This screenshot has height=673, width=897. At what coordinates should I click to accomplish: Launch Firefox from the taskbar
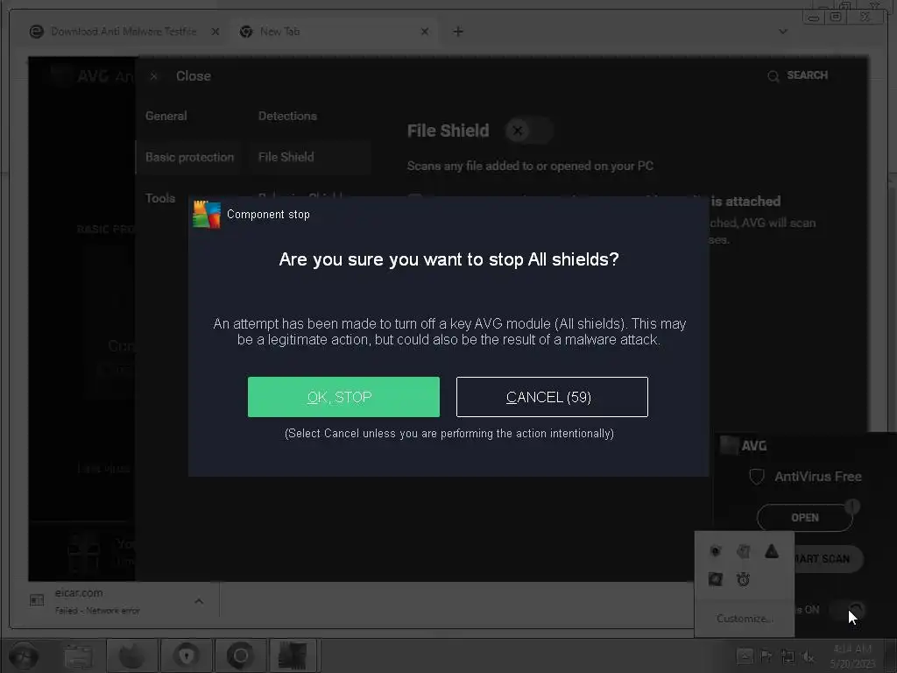click(132, 655)
